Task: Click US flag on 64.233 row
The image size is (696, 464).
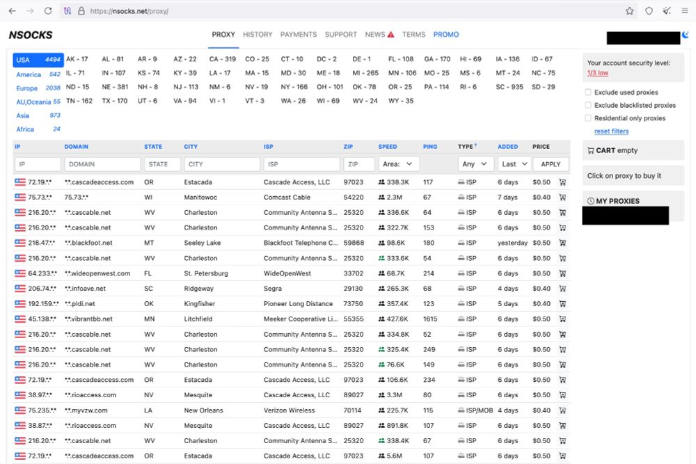Action: 20,273
